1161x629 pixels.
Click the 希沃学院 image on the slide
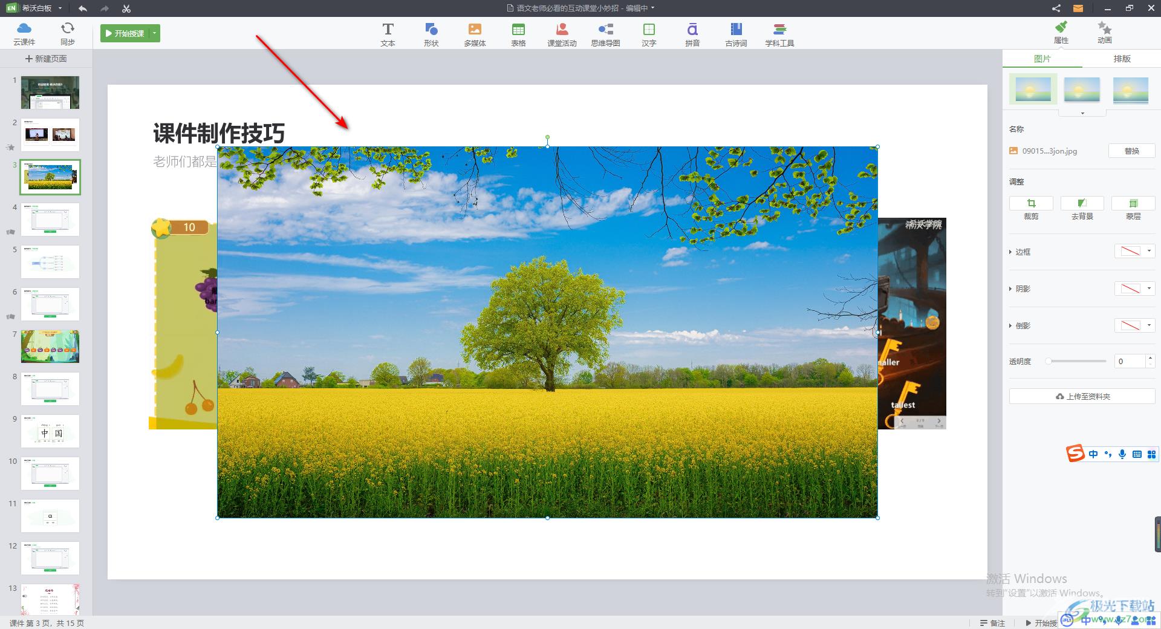(912, 324)
